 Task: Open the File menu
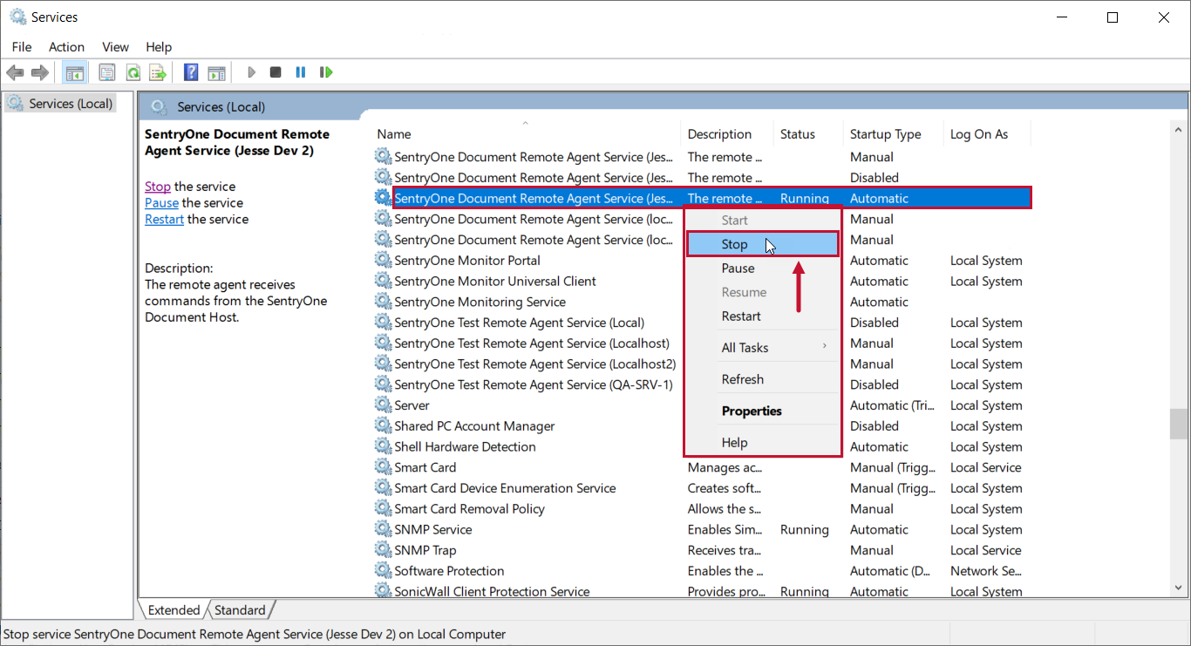pos(22,47)
